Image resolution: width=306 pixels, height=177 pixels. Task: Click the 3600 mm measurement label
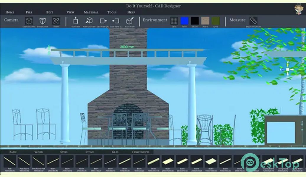click(x=127, y=47)
